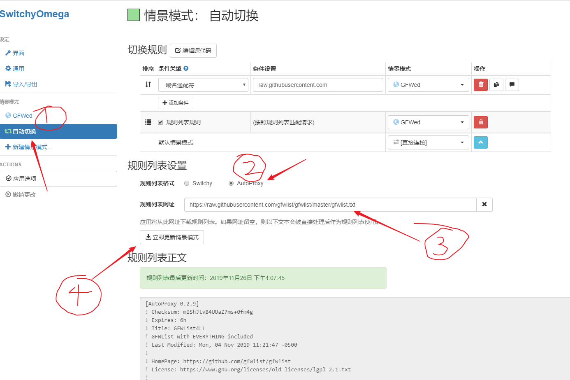Click the switch icon beside 自动切换

pyautogui.click(x=8, y=131)
